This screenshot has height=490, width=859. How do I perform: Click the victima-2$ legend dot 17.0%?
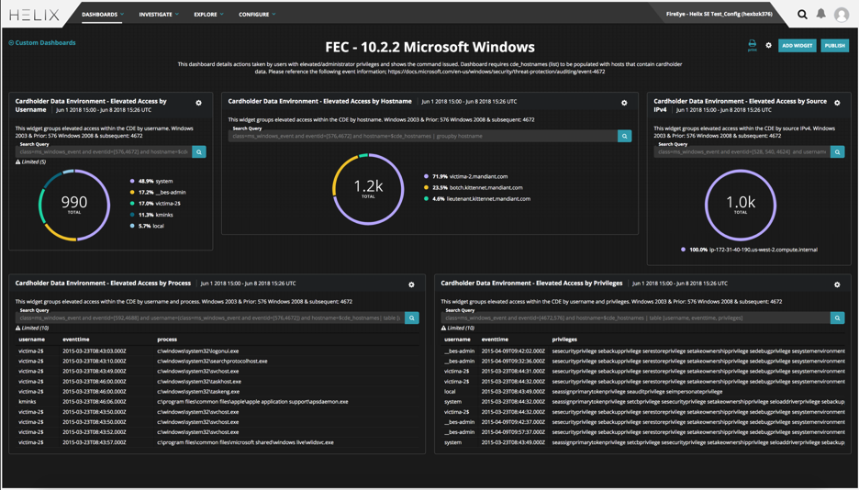coord(132,203)
